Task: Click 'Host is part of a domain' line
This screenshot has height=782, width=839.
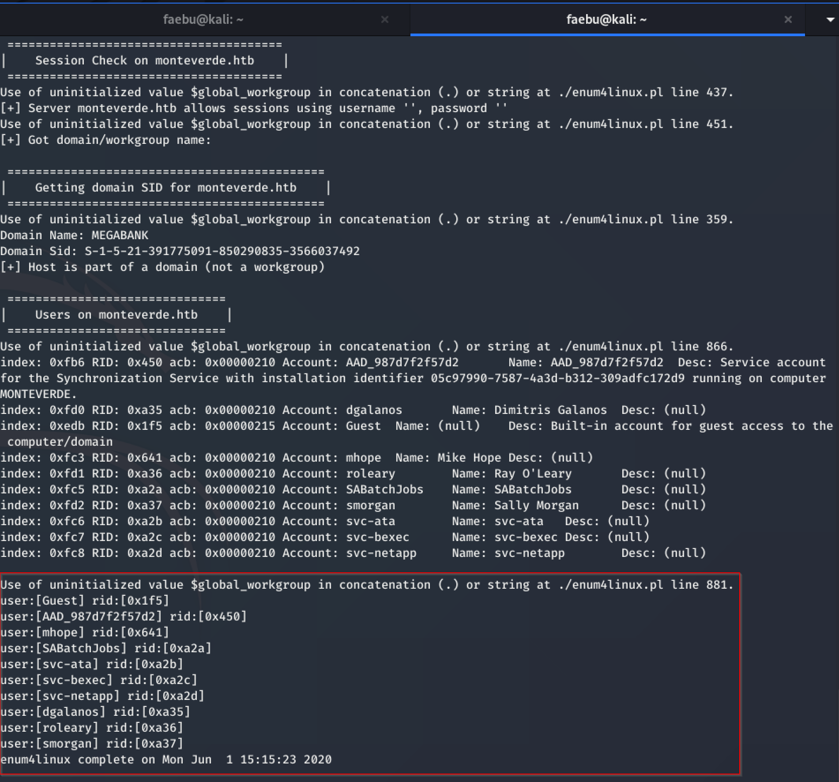Action: point(162,267)
